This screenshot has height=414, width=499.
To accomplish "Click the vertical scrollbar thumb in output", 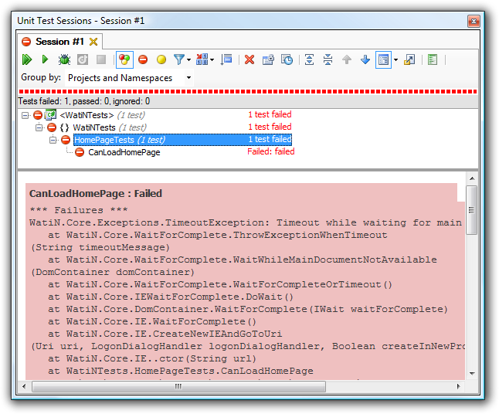I will point(472,210).
